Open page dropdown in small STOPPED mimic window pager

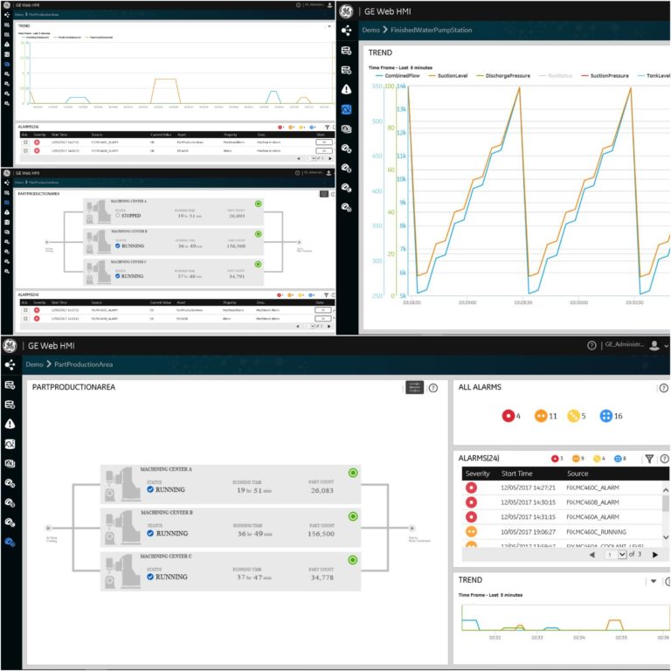[x=313, y=326]
